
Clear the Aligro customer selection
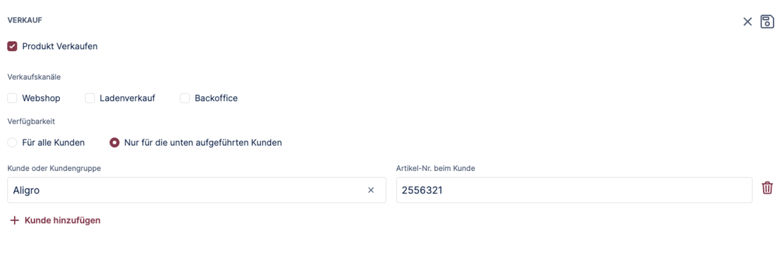click(371, 190)
